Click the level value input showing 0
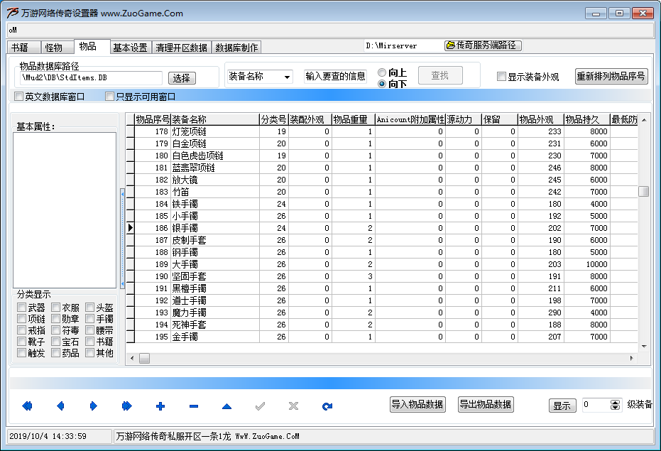The height and width of the screenshot is (451, 661). [x=596, y=405]
